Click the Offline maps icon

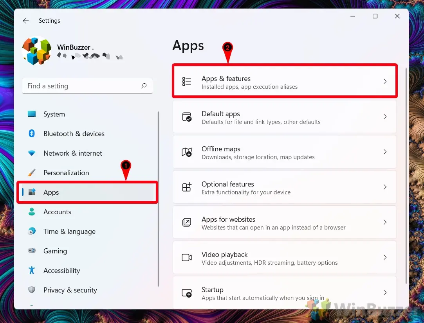click(187, 152)
